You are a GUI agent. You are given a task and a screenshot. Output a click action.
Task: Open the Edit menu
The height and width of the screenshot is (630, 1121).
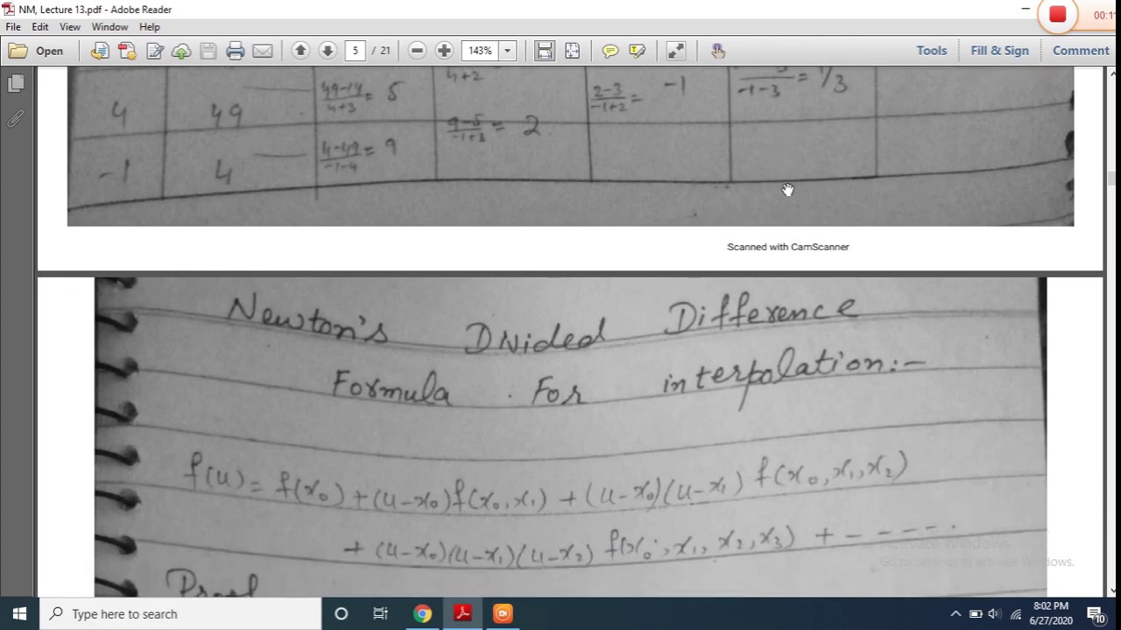pyautogui.click(x=40, y=27)
